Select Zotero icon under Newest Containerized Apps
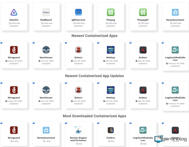189x147 pixels. coord(78,50)
